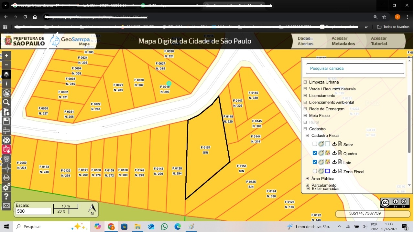Zoom in with the plus button
Image resolution: width=414 pixels, height=232 pixels.
tap(6, 55)
